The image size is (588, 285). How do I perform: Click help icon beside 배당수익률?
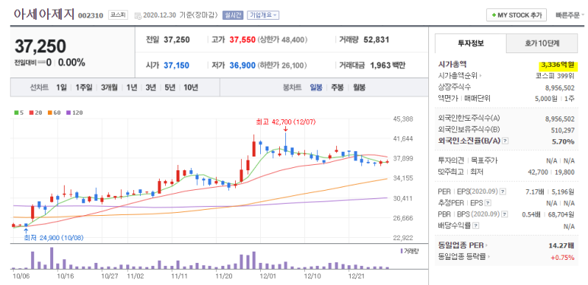click(x=475, y=226)
